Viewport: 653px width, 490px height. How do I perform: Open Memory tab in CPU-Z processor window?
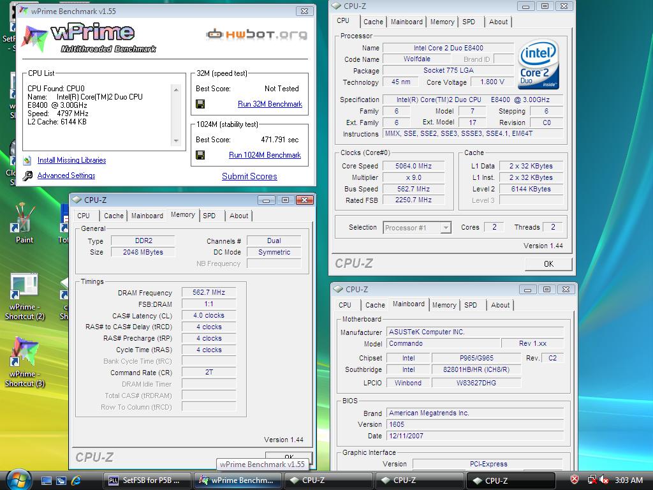[x=442, y=22]
